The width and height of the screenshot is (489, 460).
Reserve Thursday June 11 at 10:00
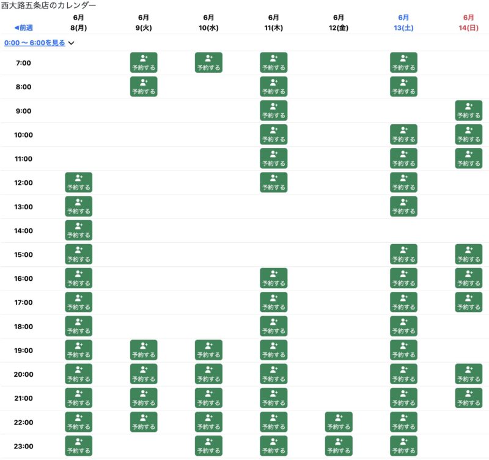273,135
